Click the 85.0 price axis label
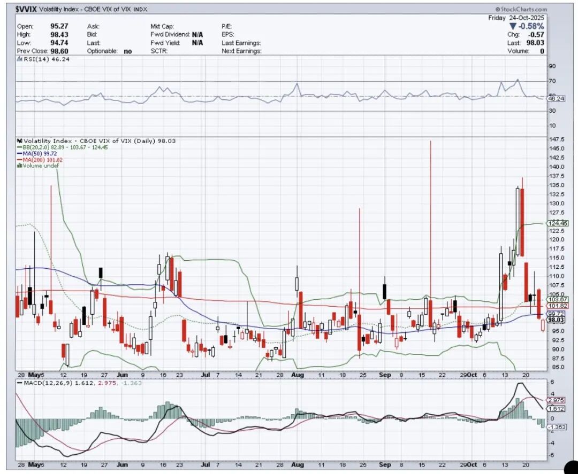The image size is (578, 474). click(x=556, y=367)
